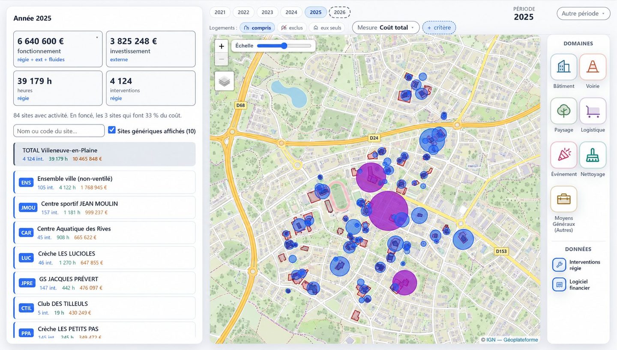
Task: Click the CTIL site badge
Action: coord(27,308)
